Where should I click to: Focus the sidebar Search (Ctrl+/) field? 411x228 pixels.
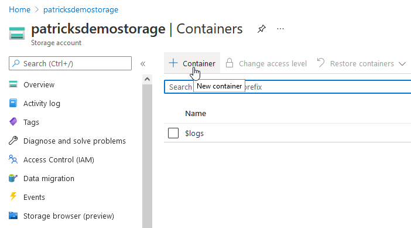click(70, 63)
